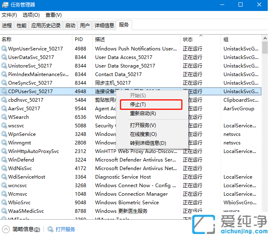Click the PID value 9048
269x236 pixels.
pyautogui.click(x=80, y=203)
